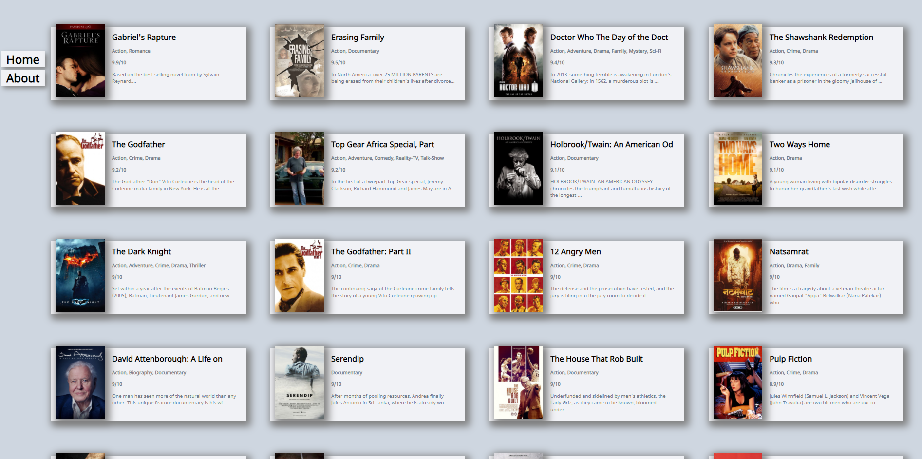Click description 'Underfunded and sidelined by men's athletics'

click(x=607, y=403)
